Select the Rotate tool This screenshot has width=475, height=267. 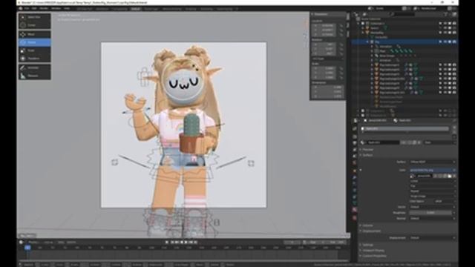click(x=35, y=42)
